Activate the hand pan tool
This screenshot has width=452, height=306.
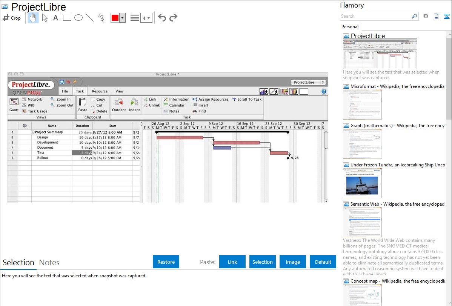(33, 18)
